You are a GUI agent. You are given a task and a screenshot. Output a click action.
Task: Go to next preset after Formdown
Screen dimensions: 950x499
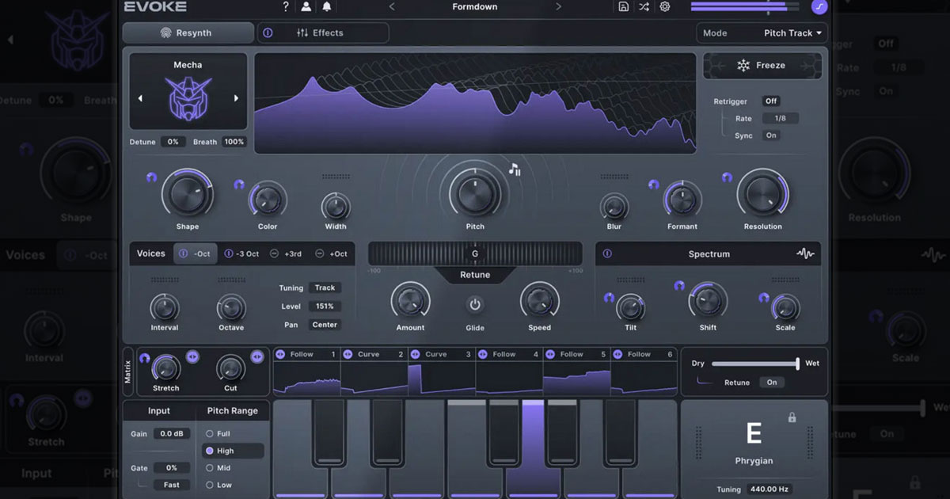click(x=558, y=7)
